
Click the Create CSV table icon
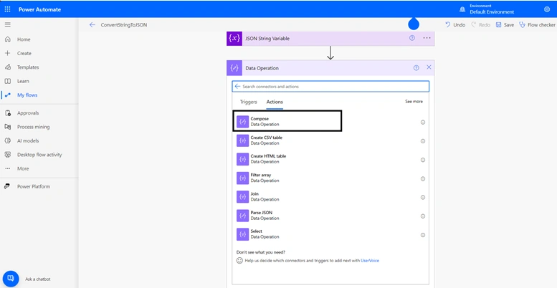242,140
